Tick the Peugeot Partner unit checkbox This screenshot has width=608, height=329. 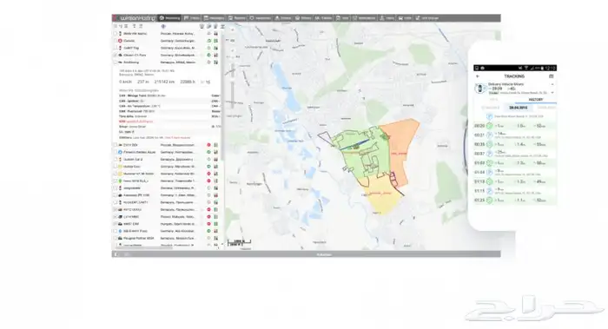point(116,238)
